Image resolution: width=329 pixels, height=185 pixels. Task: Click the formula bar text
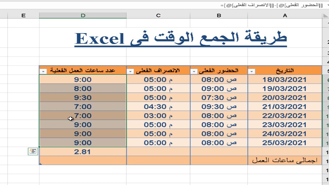[272, 5]
